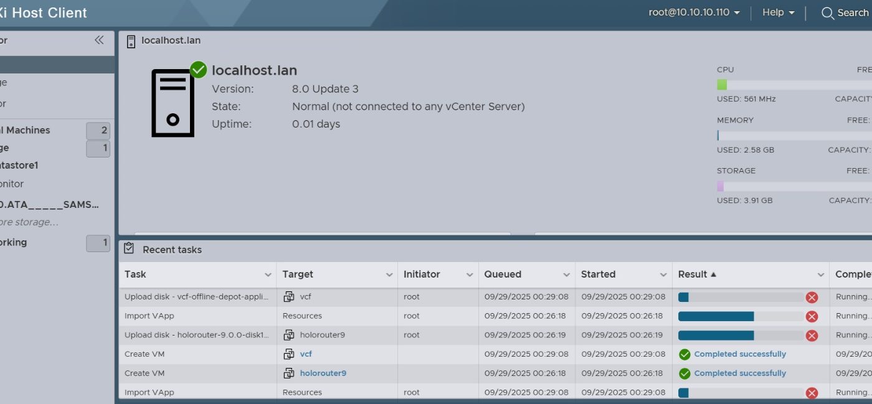872x404 pixels.
Task: Sort tasks by the Queued column header
Action: pos(503,275)
